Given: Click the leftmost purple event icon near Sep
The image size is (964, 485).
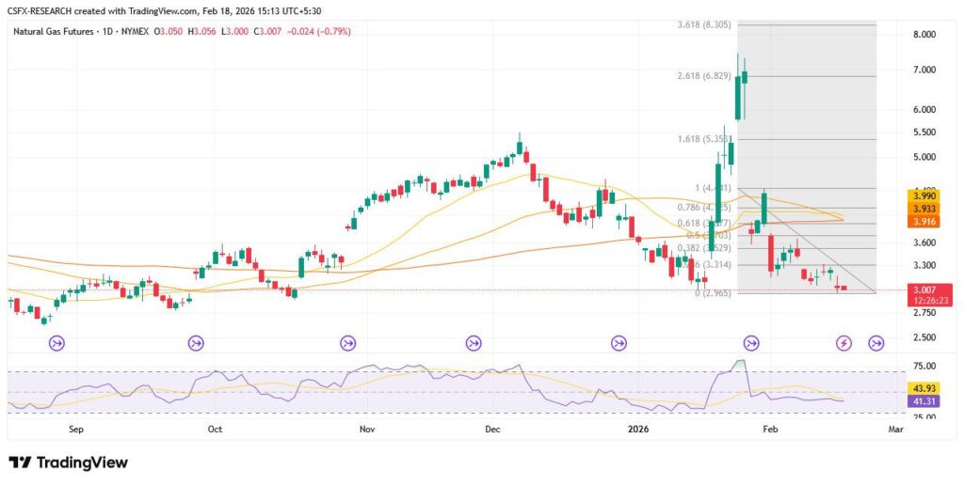Looking at the screenshot, I should 56,343.
